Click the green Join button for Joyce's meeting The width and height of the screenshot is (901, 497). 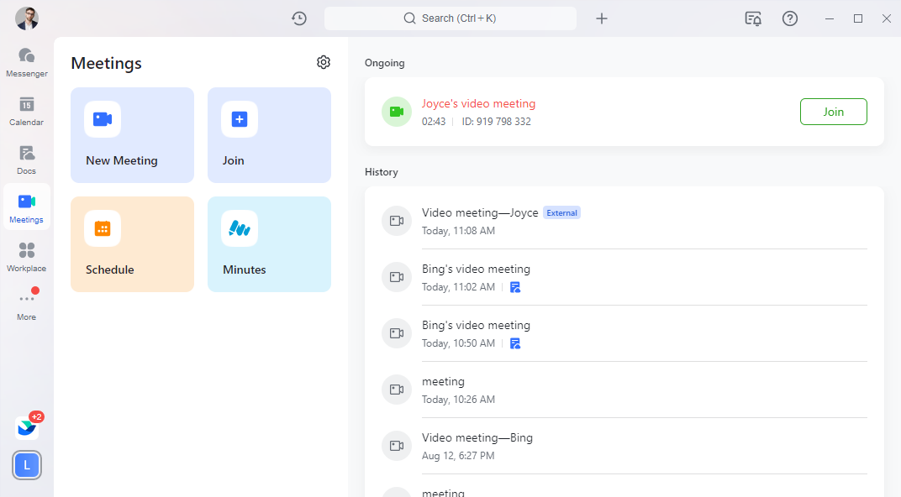click(x=833, y=112)
